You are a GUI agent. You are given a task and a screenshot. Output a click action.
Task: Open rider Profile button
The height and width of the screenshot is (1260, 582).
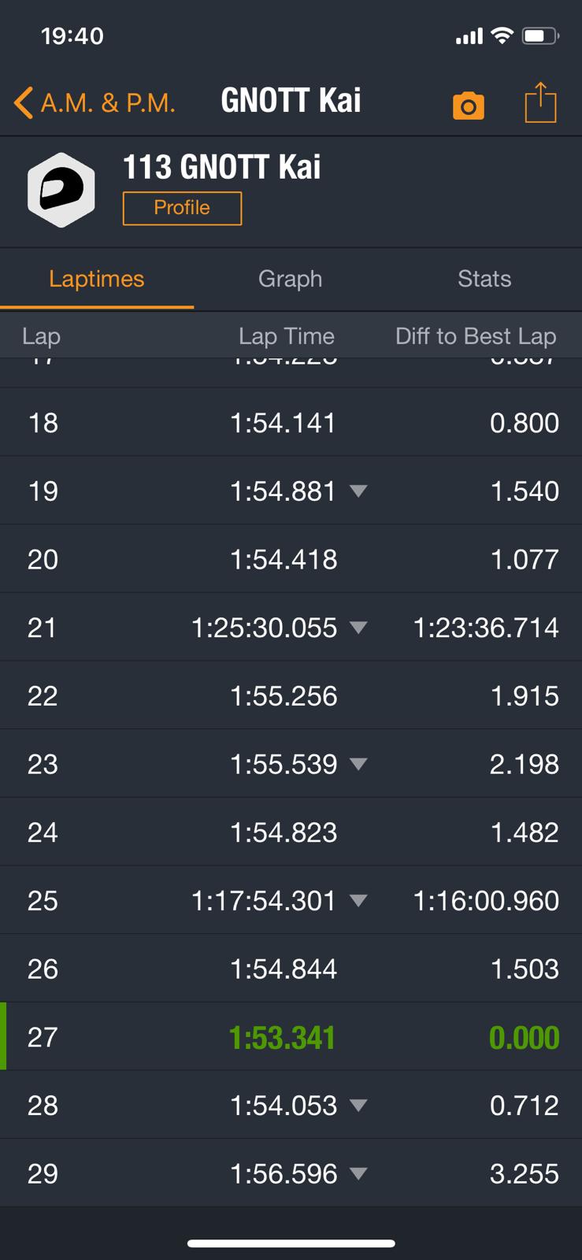click(x=182, y=208)
